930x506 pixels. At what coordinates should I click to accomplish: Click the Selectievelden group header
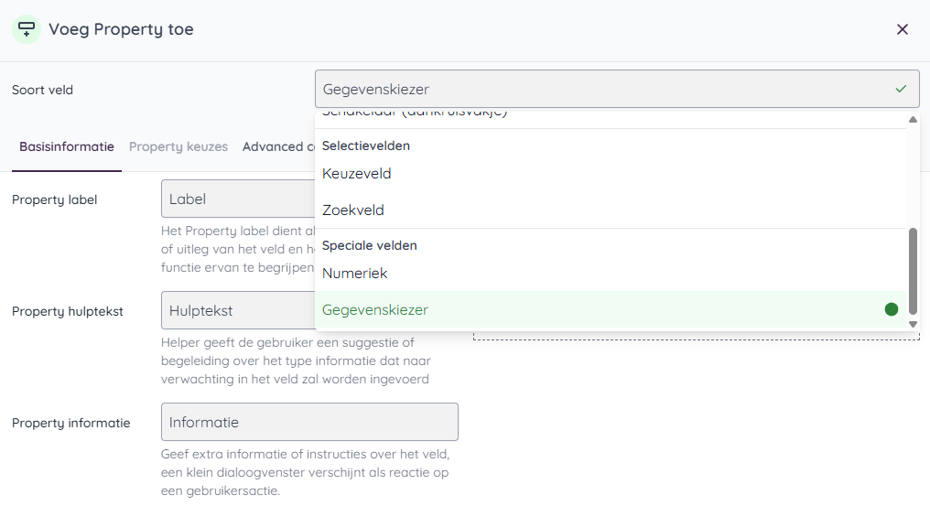366,145
